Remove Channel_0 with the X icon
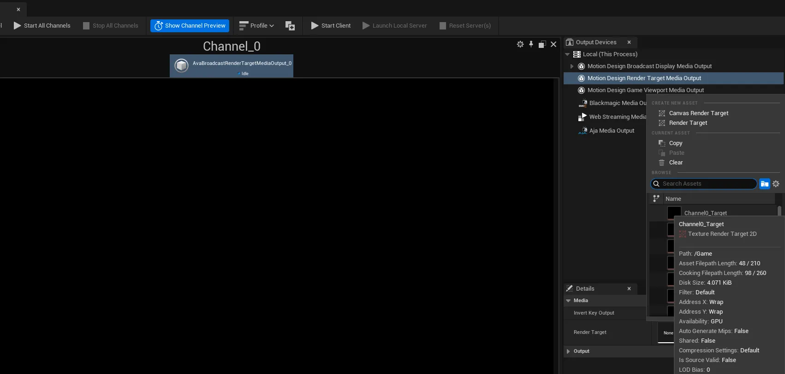The image size is (785, 374). pyautogui.click(x=553, y=44)
